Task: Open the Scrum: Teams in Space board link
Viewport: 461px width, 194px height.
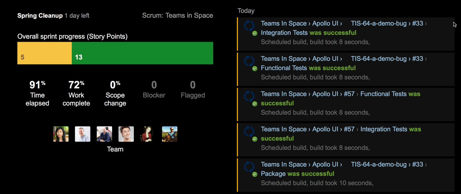Action: 177,16
